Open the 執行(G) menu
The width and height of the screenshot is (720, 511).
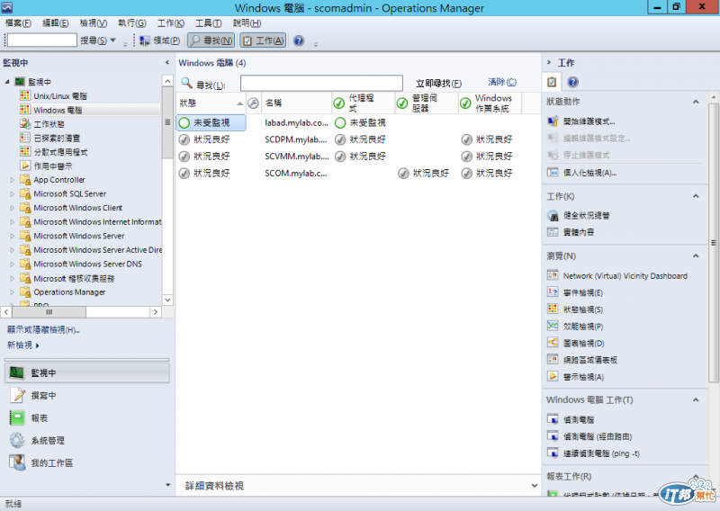(x=131, y=23)
